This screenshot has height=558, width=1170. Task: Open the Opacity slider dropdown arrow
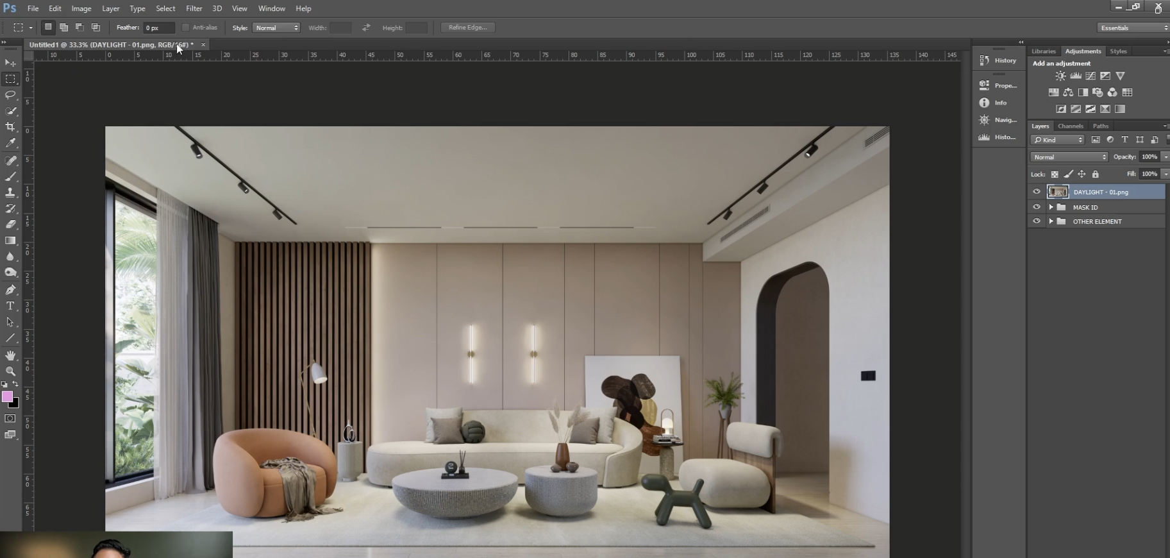[1166, 156]
